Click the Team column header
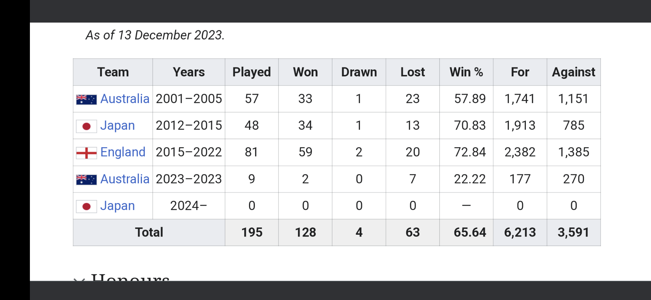 point(113,72)
